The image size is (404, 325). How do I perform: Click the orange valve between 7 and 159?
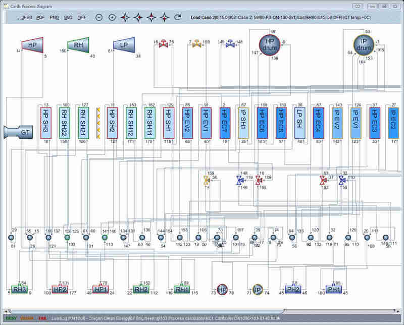tap(197, 44)
